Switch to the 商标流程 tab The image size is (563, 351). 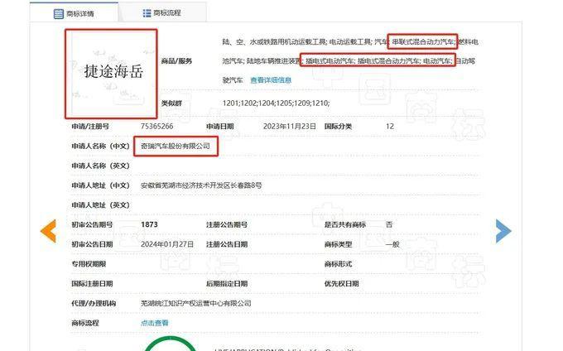(162, 13)
